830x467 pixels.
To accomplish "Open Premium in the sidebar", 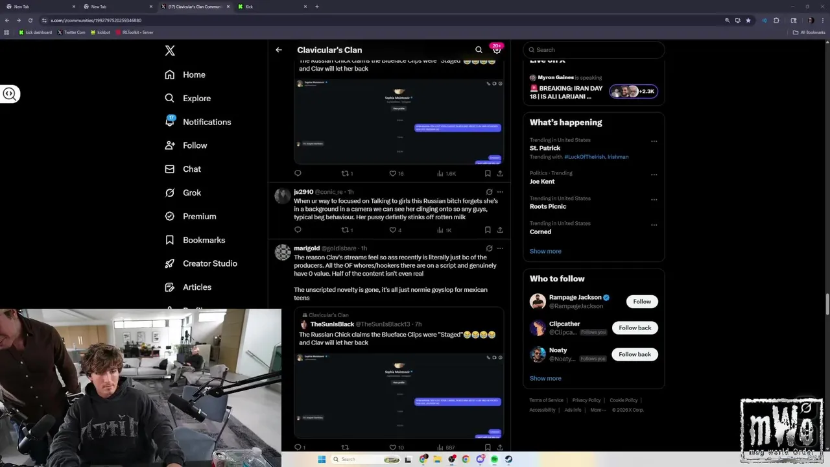I will tap(191, 216).
